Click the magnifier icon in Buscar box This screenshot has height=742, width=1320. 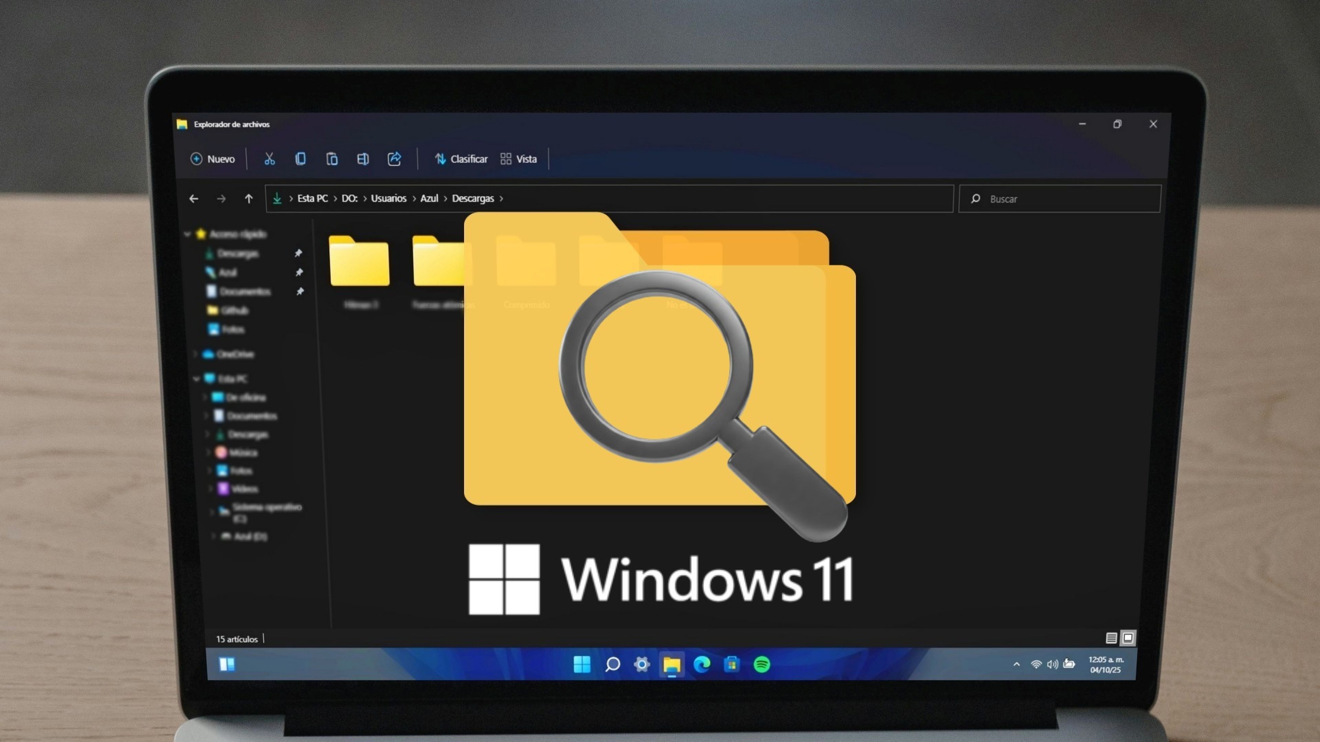[976, 198]
